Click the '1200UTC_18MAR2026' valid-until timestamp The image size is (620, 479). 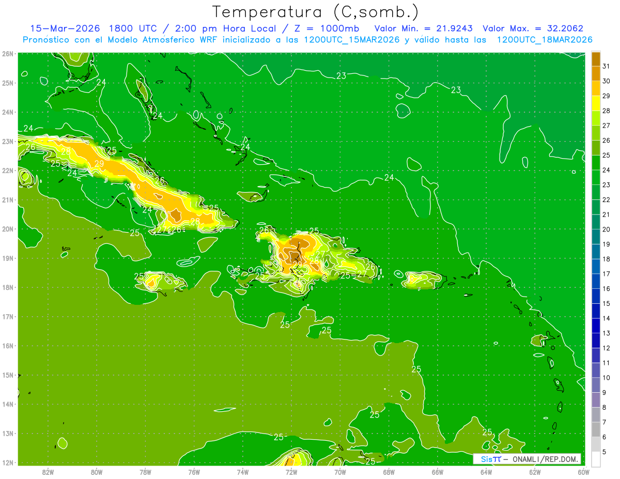(545, 40)
